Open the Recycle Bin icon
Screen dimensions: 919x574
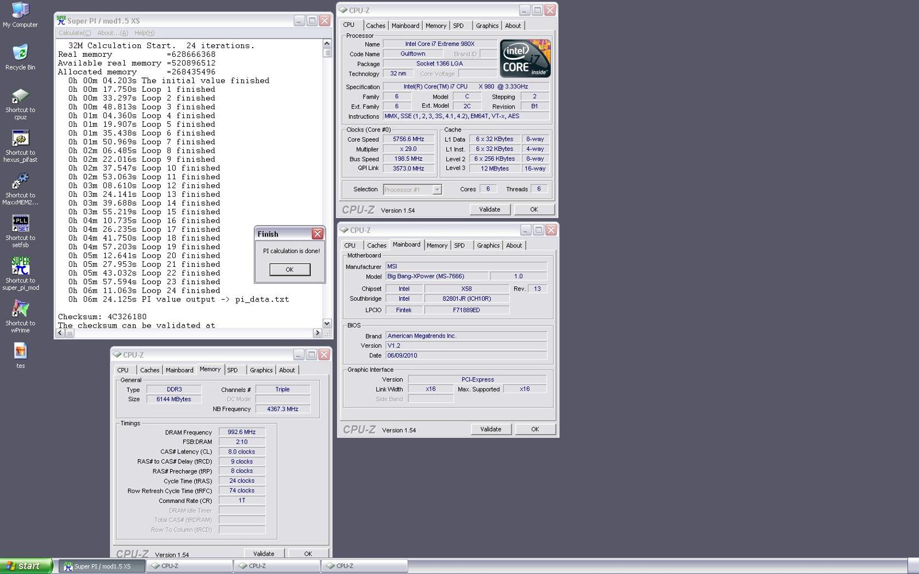[x=20, y=57]
